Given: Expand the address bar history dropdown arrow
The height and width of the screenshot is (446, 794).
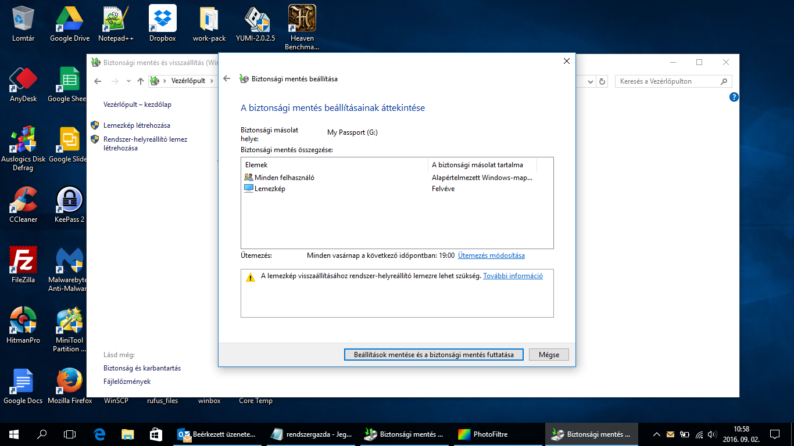Looking at the screenshot, I should (591, 81).
